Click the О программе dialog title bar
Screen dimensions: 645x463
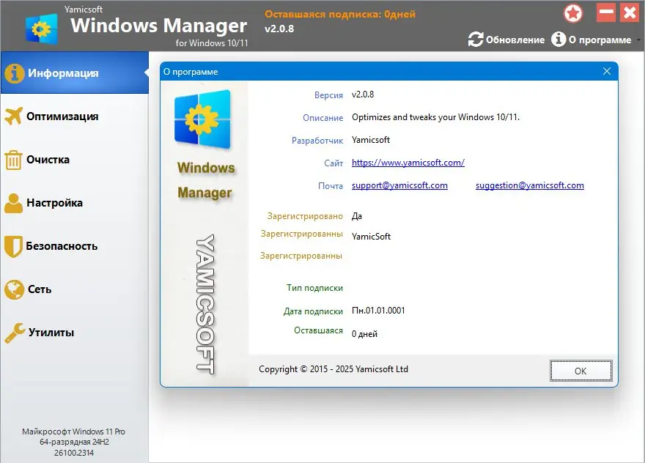[388, 72]
